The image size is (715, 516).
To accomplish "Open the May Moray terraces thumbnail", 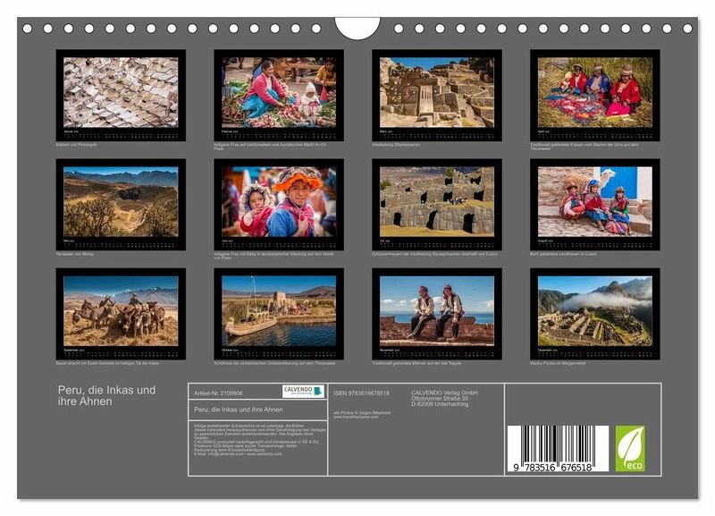I will click(x=121, y=201).
